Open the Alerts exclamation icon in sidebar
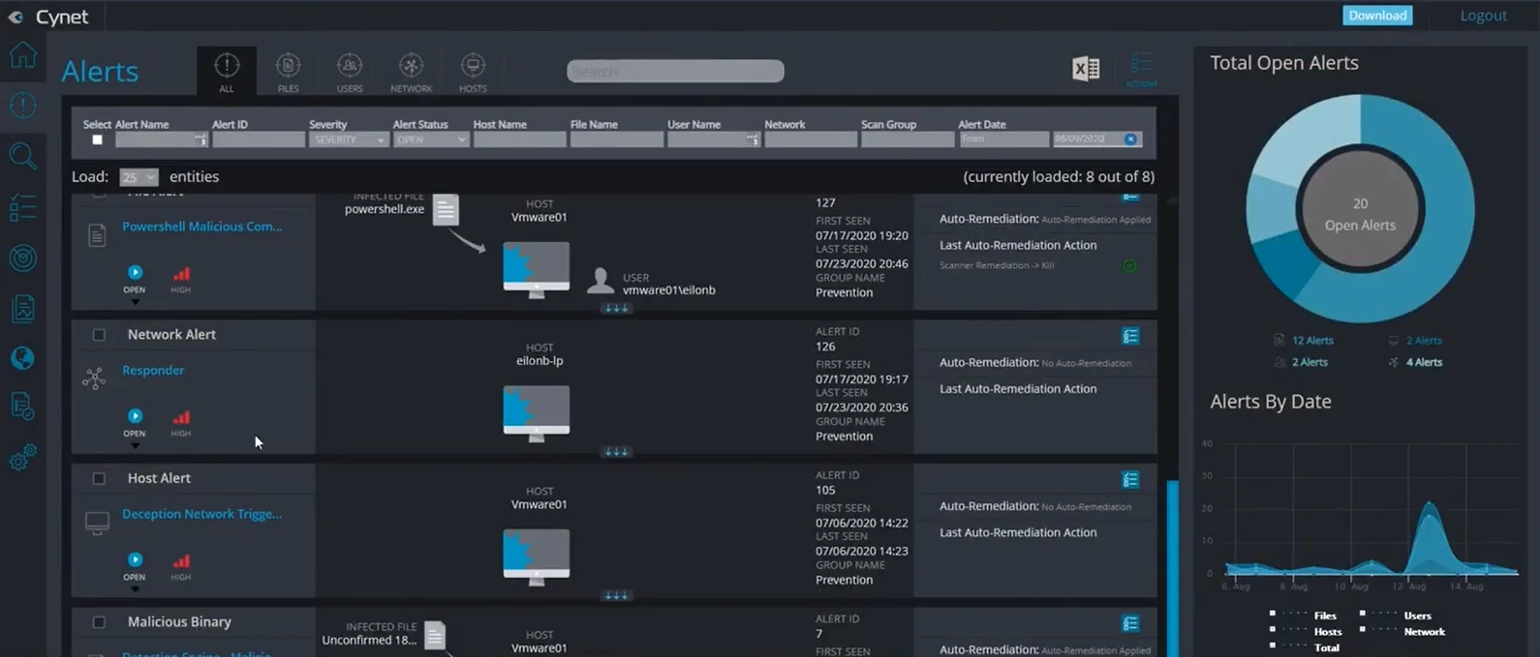Image resolution: width=1540 pixels, height=657 pixels. pyautogui.click(x=23, y=105)
